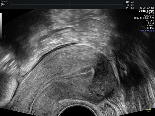
Task: Click the 'TIs 0.1' thermal index readout
Action: (x=130, y=2)
